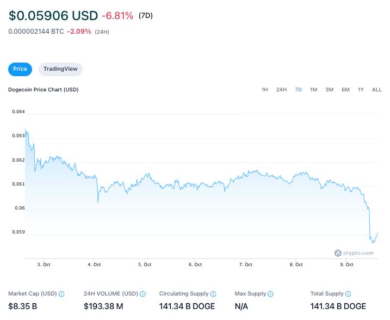Select the 1H time range
Viewport: 390px width, 320px height.
pyautogui.click(x=265, y=90)
